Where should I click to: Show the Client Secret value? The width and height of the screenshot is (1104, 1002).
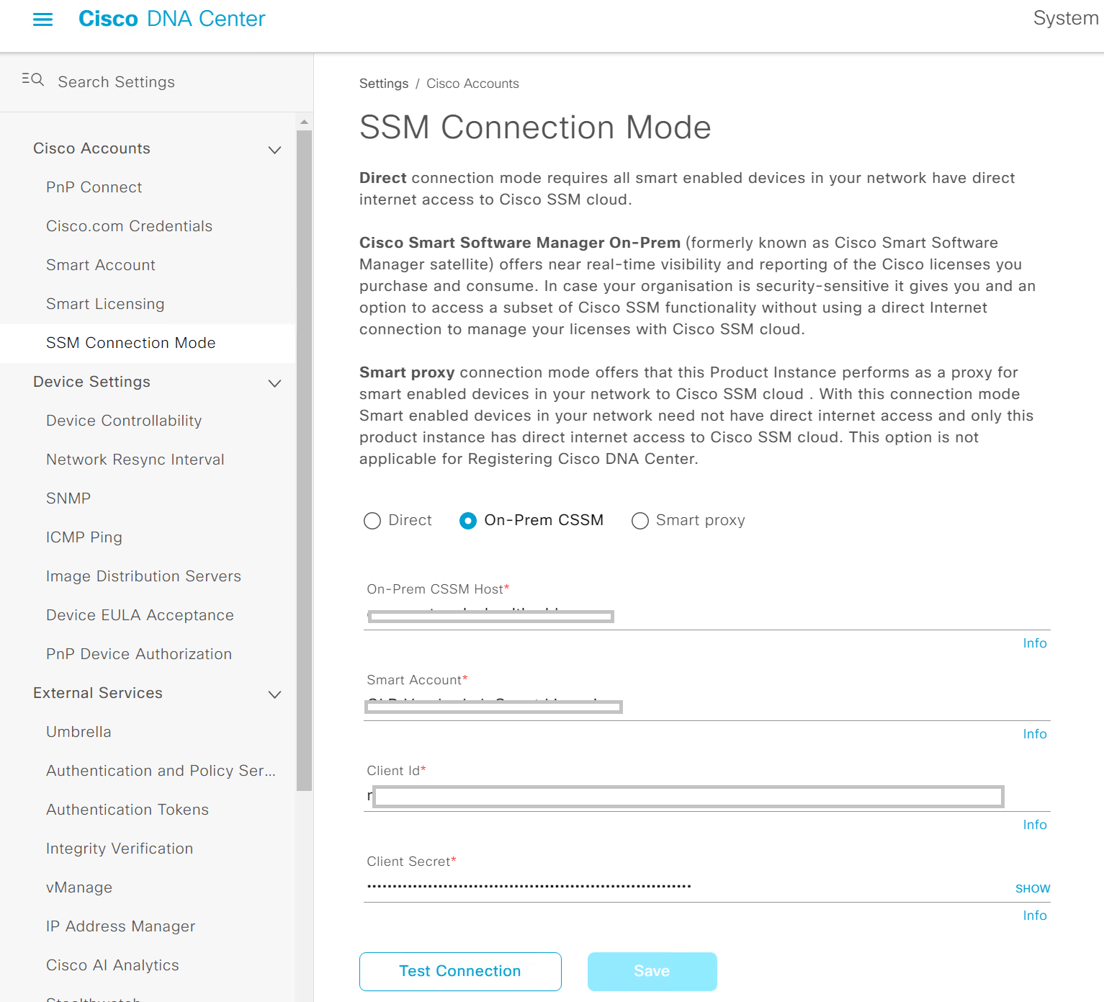(1033, 888)
